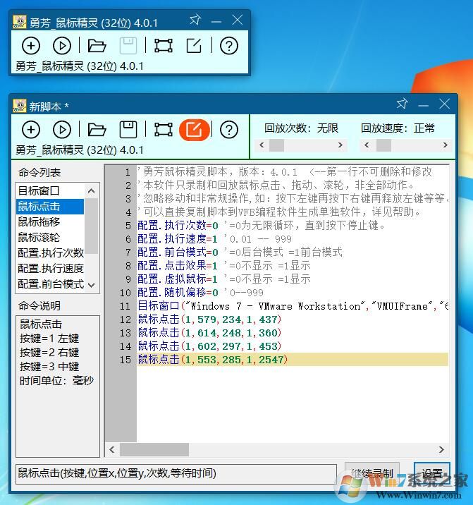Select 鼠标滚轮 in the command list
The width and height of the screenshot is (473, 505).
[x=50, y=238]
